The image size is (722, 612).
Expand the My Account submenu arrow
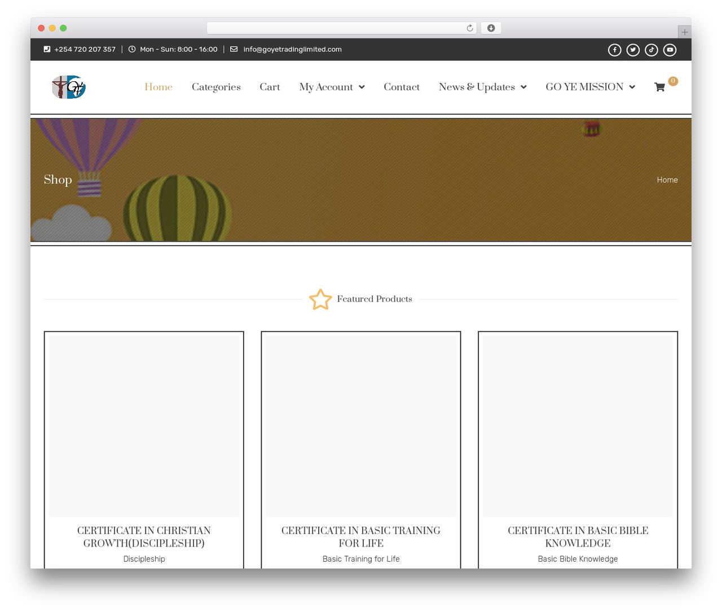click(362, 87)
